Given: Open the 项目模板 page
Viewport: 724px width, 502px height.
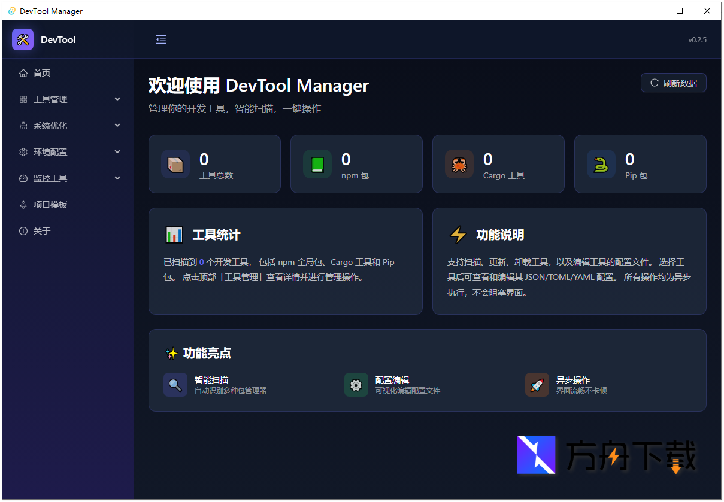Looking at the screenshot, I should coord(47,204).
